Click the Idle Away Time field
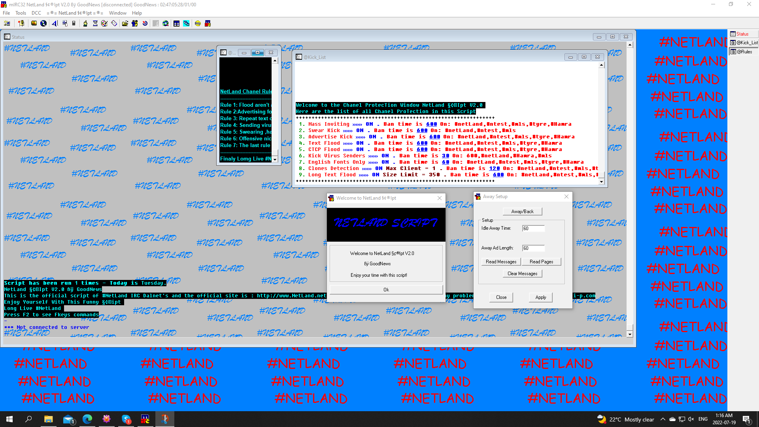The height and width of the screenshot is (427, 759). 533,229
